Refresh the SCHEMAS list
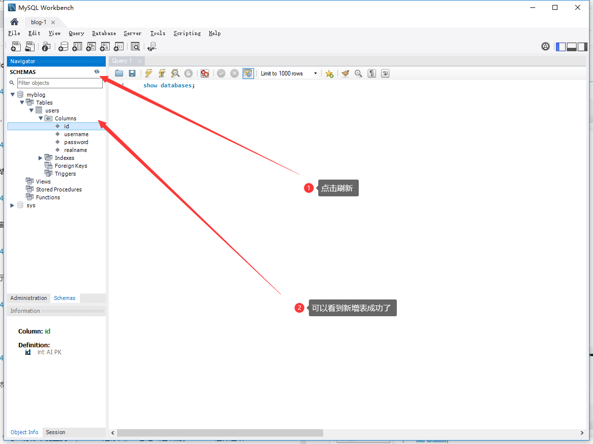 coord(97,72)
